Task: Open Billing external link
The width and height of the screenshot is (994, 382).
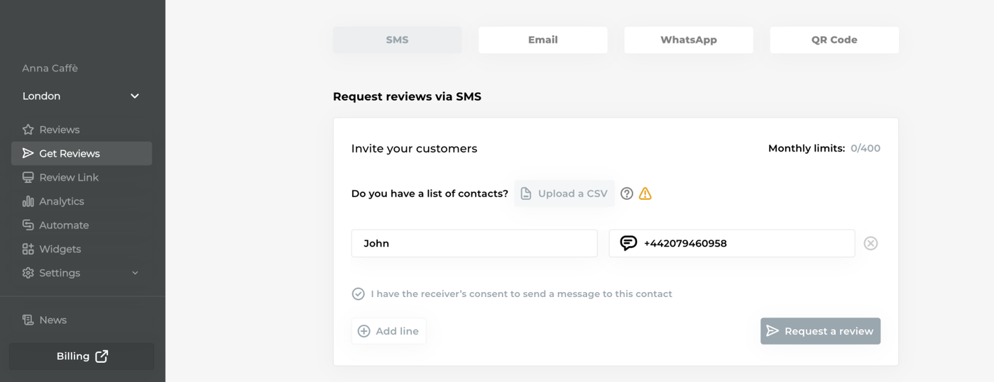Action: click(x=82, y=356)
